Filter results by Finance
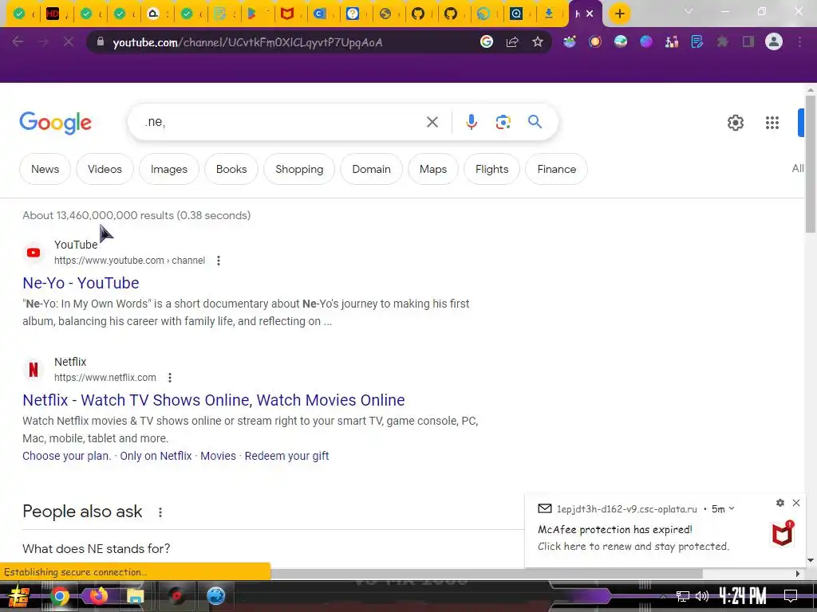The height and width of the screenshot is (612, 817). (x=556, y=169)
